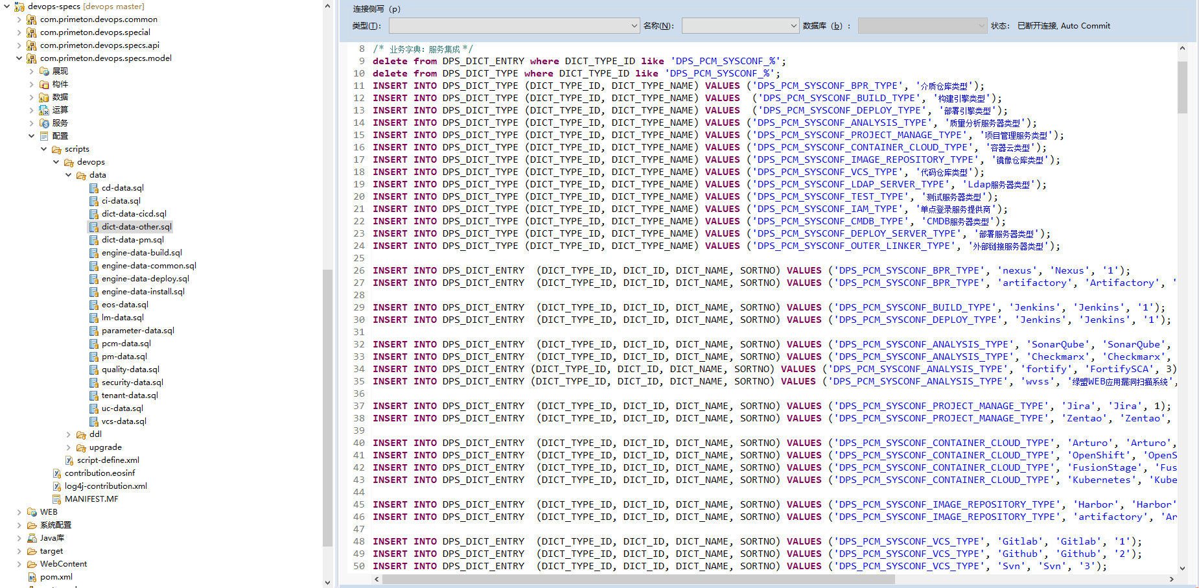Viewport: 1199px width, 588px height.
Task: Select engine-data-build.sql file
Action: point(141,253)
